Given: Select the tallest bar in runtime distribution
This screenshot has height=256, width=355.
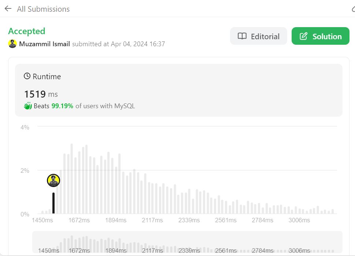Looking at the screenshot, I should tap(72, 179).
